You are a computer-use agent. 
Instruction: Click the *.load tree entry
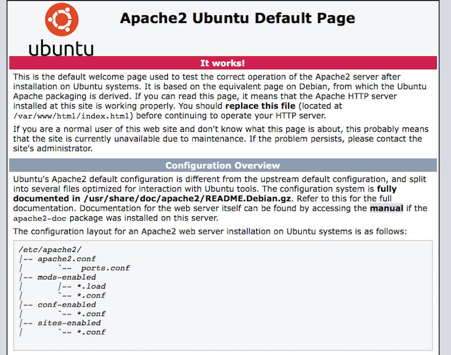click(x=91, y=286)
